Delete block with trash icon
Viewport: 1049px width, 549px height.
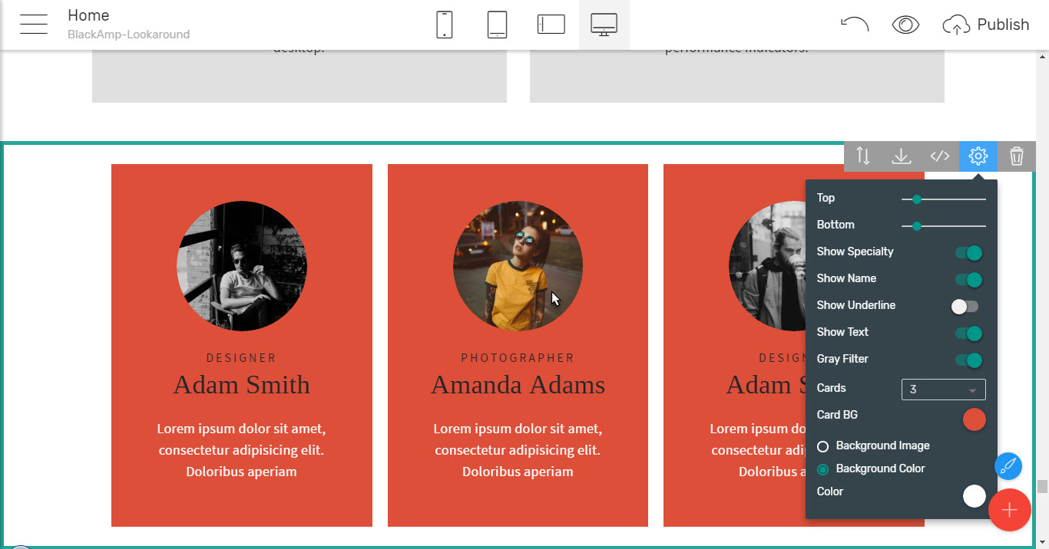pyautogui.click(x=1017, y=156)
